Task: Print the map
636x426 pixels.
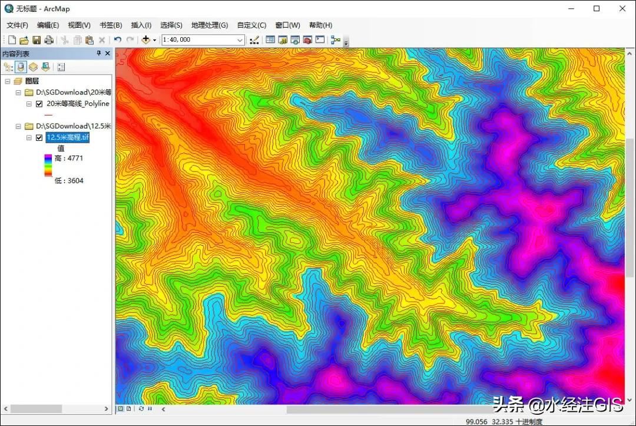Action: 49,39
